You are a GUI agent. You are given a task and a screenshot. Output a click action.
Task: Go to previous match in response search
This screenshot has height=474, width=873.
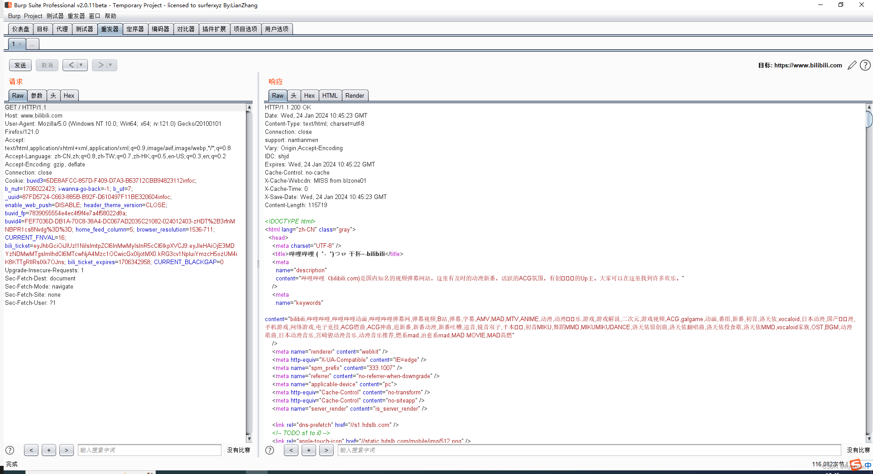(291, 450)
